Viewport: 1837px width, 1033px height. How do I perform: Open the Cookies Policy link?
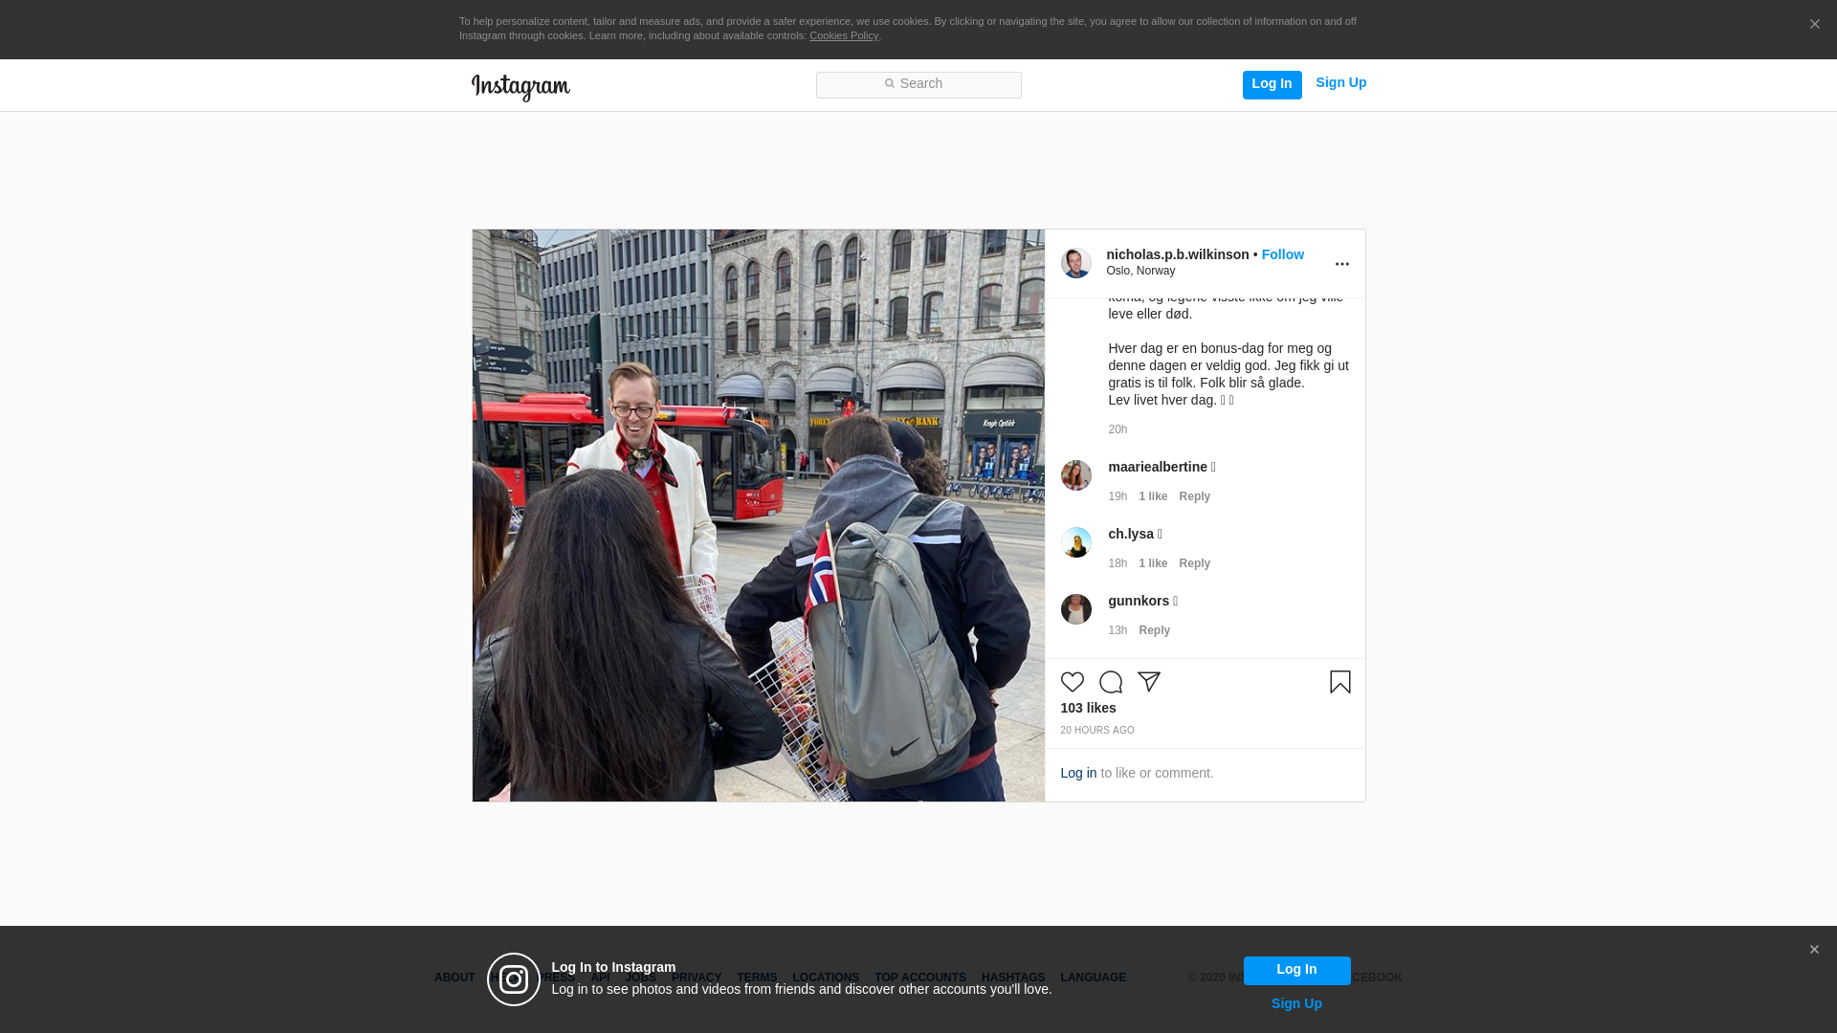844,35
